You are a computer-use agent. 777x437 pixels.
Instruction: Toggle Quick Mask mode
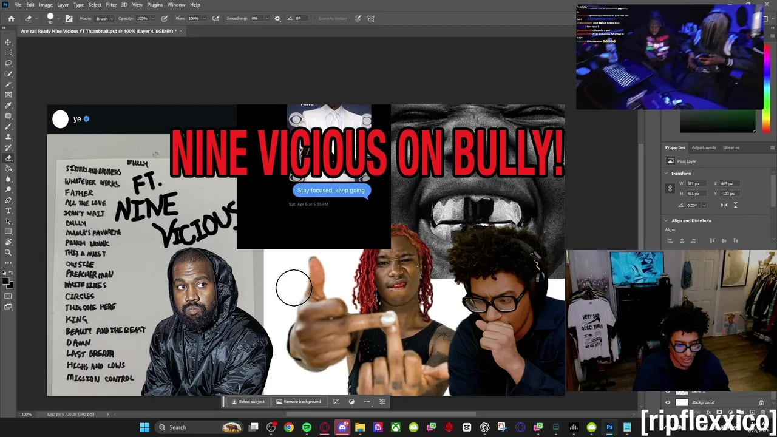pos(8,296)
